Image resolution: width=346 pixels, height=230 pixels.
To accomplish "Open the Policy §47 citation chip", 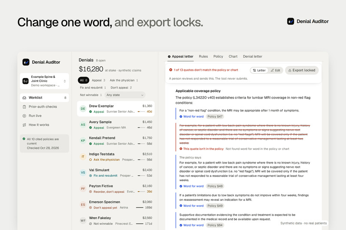I will click(215, 116).
